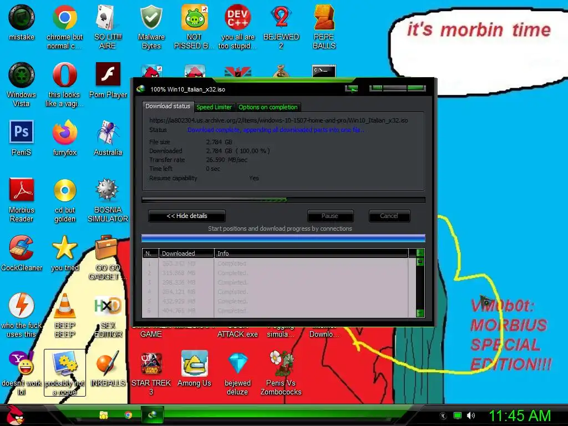Click the green arrow tray button in the dialog title bar

click(351, 89)
